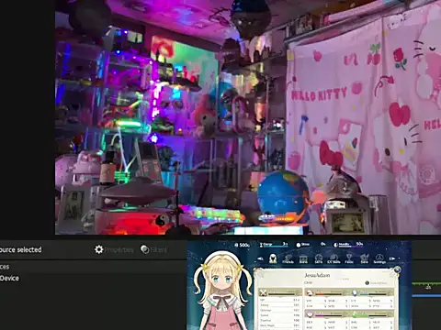Screen dimensions: 441x330
Task: Open the OBS source Properties gear button
Action: tap(114, 249)
